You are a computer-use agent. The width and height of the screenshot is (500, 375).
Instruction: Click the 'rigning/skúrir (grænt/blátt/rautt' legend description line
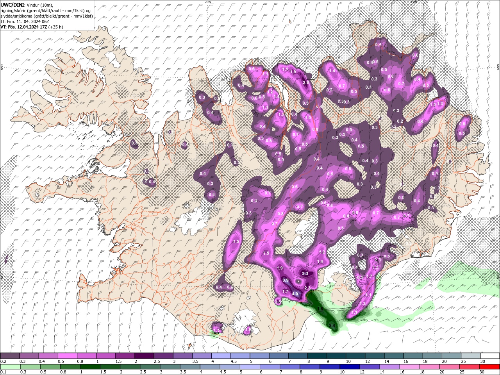click(x=45, y=10)
